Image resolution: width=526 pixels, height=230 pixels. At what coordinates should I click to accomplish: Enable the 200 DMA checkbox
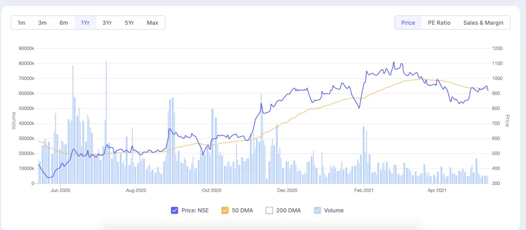[270, 210]
